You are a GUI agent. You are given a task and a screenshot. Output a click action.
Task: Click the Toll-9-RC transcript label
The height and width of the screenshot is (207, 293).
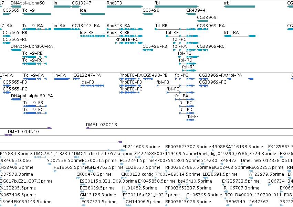click(32, 60)
